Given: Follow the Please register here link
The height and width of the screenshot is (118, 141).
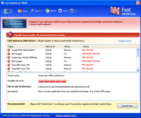Looking at the screenshot, I should tap(66, 115).
